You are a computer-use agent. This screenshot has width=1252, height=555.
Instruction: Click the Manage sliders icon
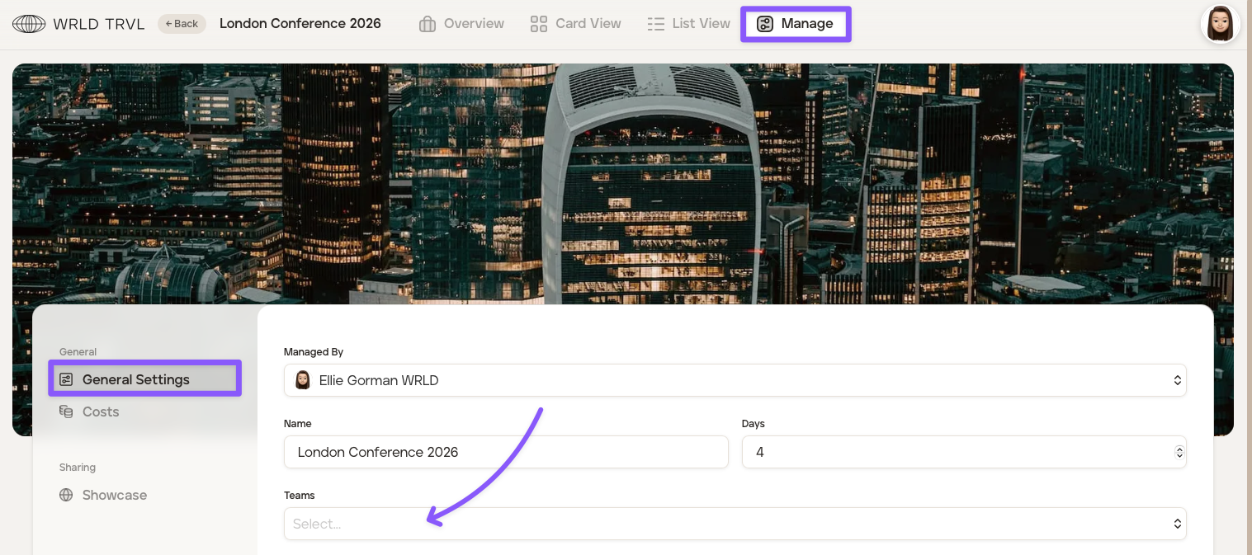pos(765,24)
